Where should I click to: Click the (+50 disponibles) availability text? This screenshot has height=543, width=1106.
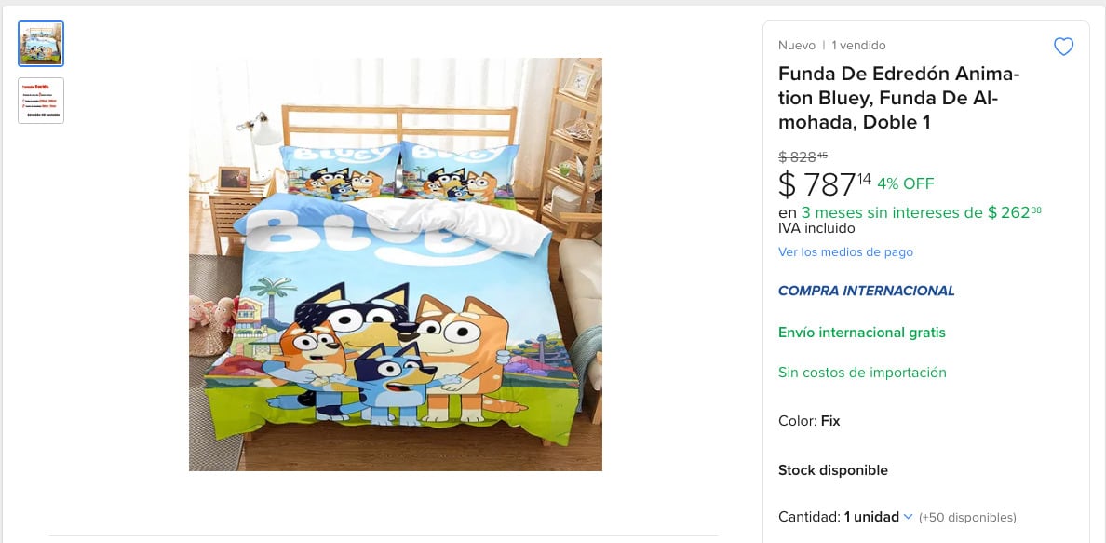(x=967, y=518)
